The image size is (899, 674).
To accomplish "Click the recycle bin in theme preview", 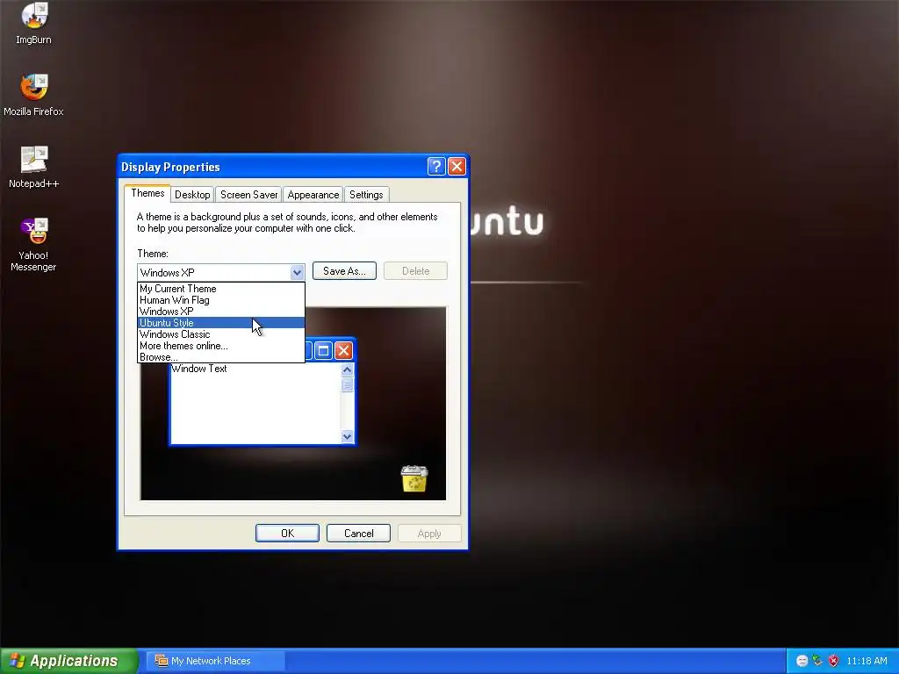I will pos(414,478).
